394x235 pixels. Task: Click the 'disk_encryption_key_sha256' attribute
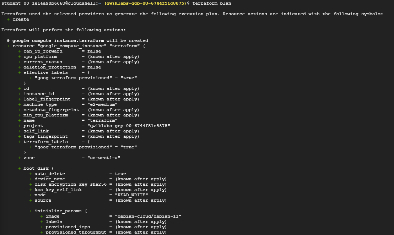[71, 184]
